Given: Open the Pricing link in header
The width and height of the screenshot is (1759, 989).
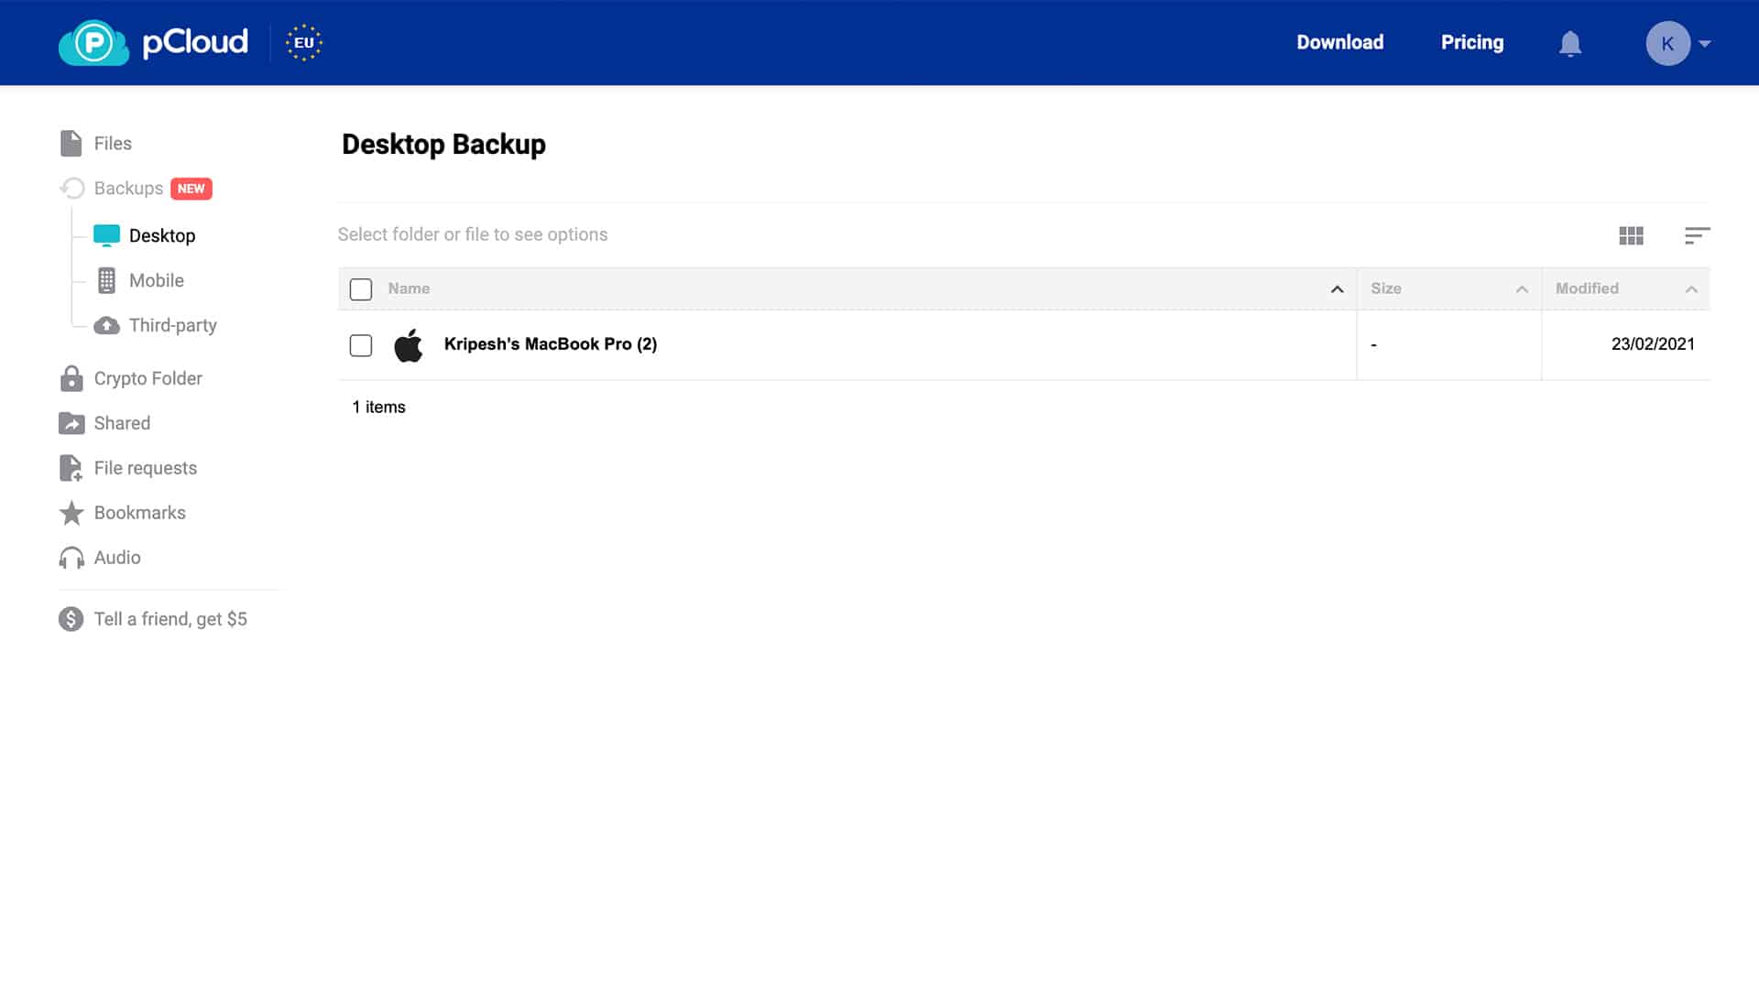Looking at the screenshot, I should click(x=1472, y=42).
